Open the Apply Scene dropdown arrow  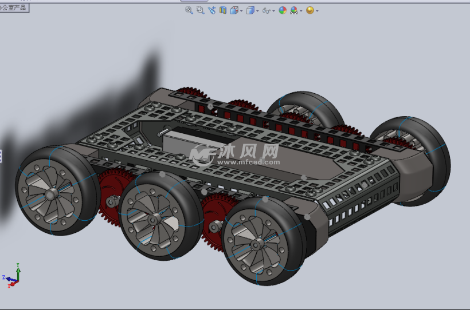pyautogui.click(x=301, y=11)
